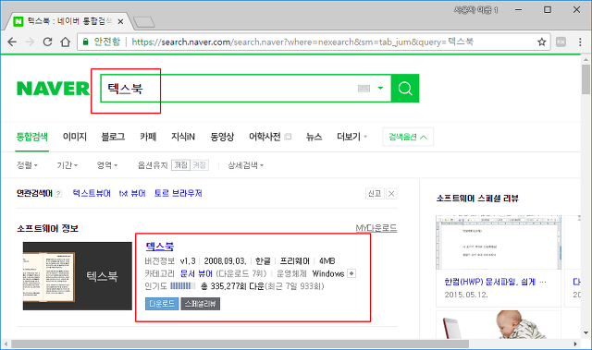Image resolution: width=592 pixels, height=350 pixels.
Task: Close the related searches with the X
Action: coord(391,194)
